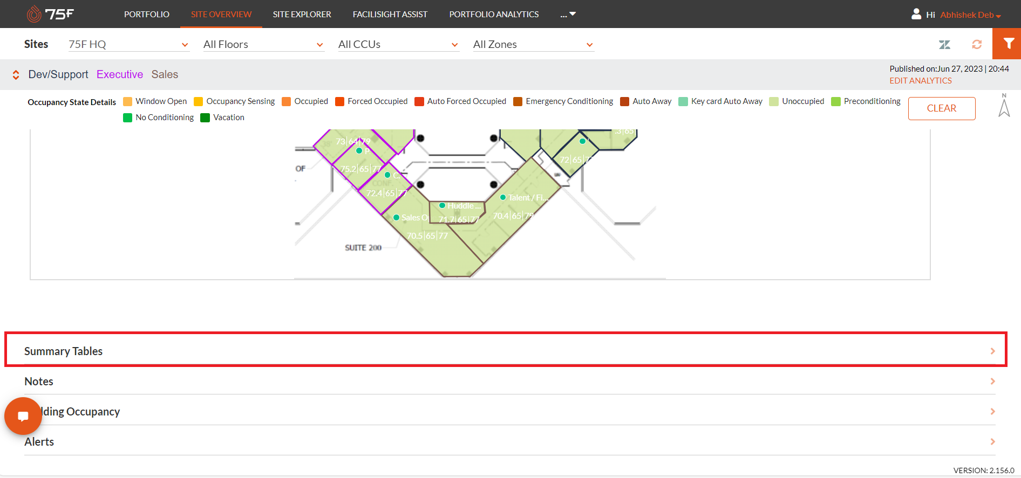
Task: Click the Key card Auto Away swatch
Action: coord(683,101)
